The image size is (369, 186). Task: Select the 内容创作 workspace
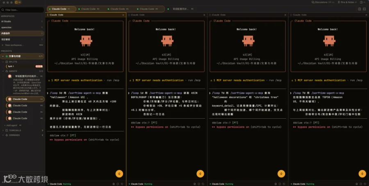(x=22, y=34)
